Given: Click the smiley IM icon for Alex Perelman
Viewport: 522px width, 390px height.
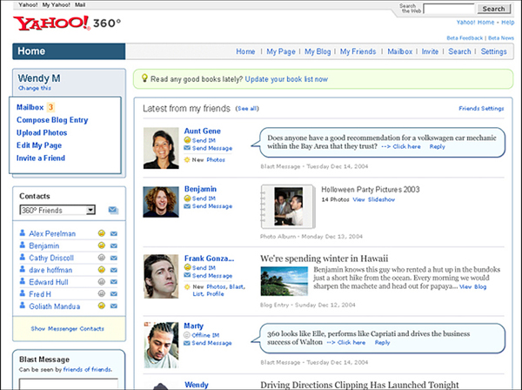Looking at the screenshot, I should point(102,234).
